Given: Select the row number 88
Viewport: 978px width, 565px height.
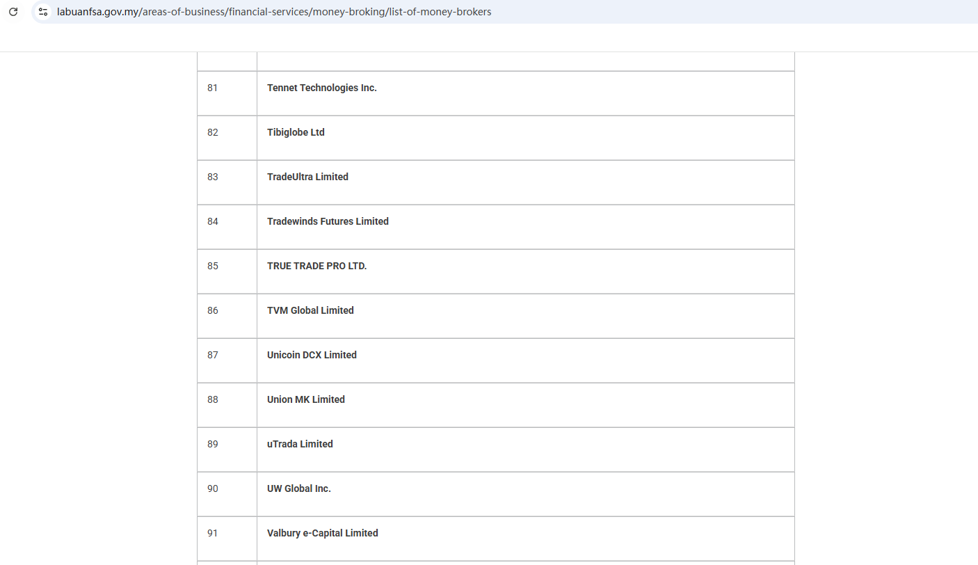Looking at the screenshot, I should tap(212, 399).
